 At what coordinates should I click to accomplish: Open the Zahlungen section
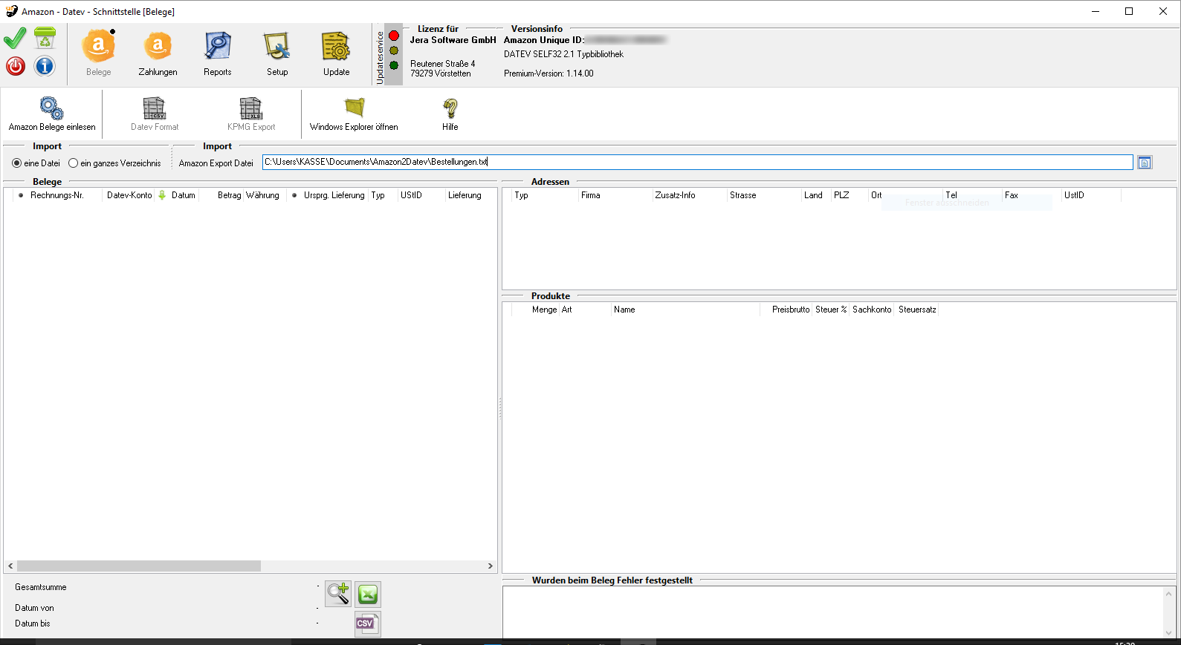[158, 53]
